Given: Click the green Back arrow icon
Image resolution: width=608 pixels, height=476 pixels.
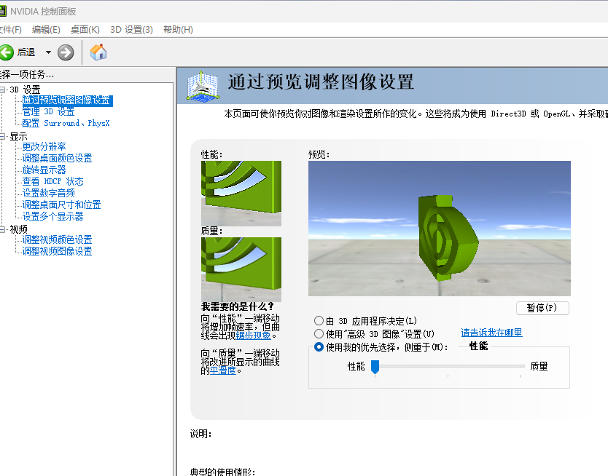Looking at the screenshot, I should (7, 52).
